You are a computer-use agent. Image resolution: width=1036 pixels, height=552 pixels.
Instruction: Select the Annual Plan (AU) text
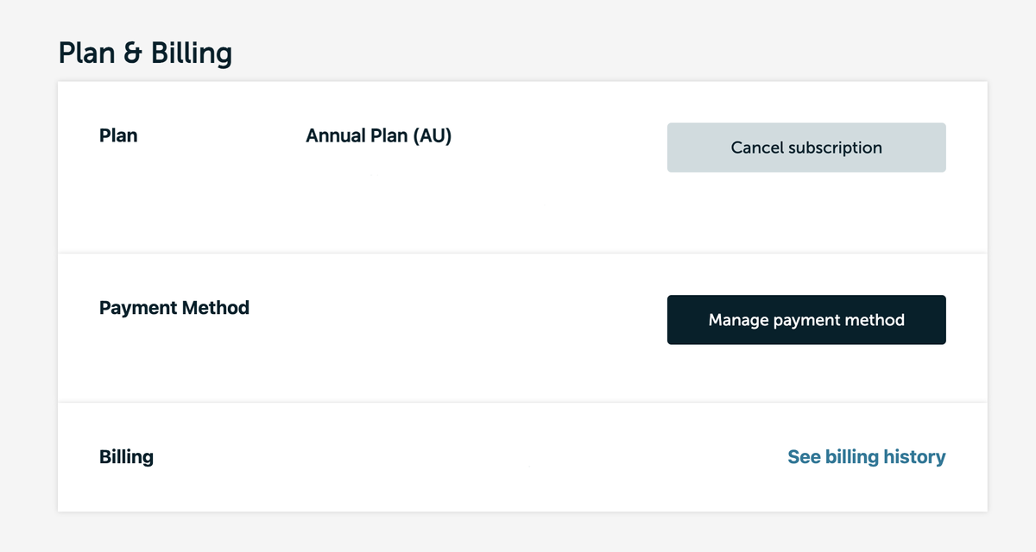click(378, 136)
